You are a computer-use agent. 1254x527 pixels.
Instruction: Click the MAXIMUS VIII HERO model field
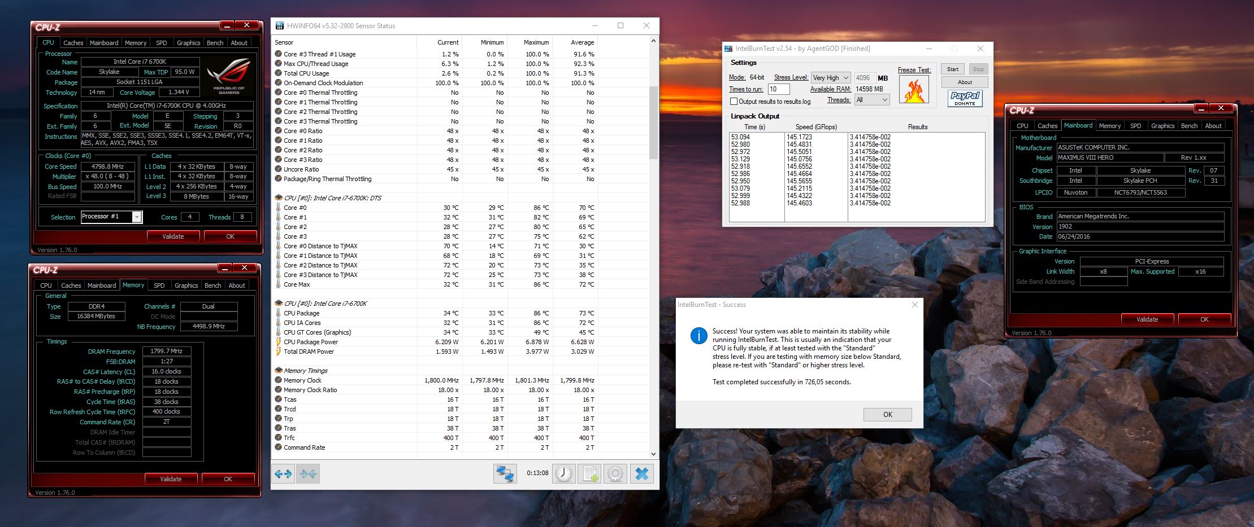(x=1110, y=158)
